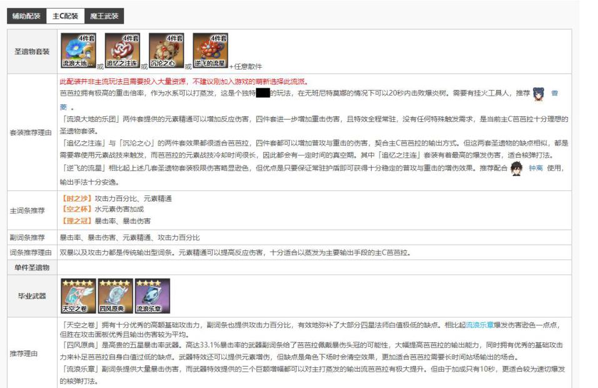Click the 逆飞的流星 artifact set icon
Image resolution: width=598 pixels, height=388 pixels.
210,51
